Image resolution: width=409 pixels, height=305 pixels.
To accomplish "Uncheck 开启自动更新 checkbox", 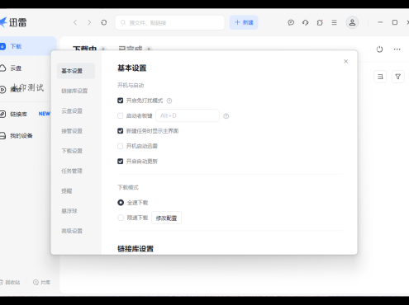I will [121, 161].
